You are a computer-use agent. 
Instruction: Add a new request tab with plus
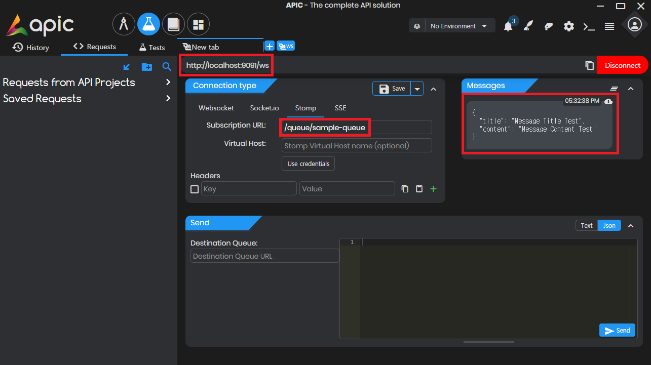tap(270, 46)
